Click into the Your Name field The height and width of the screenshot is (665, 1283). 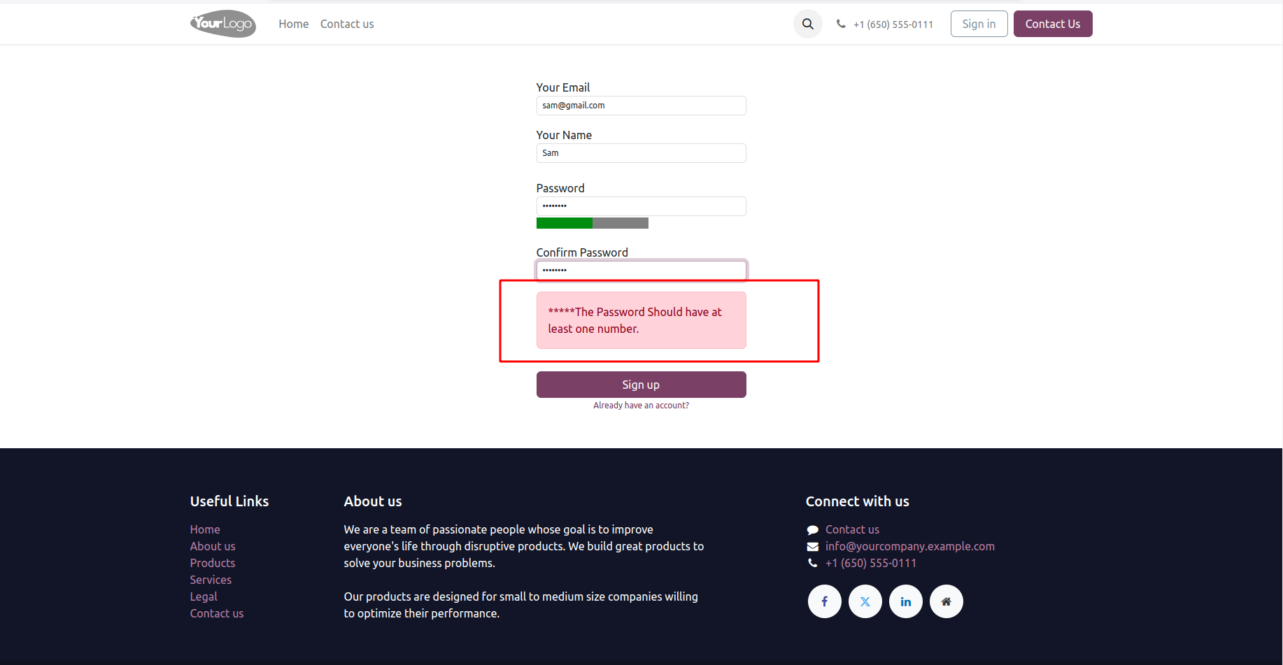click(641, 153)
